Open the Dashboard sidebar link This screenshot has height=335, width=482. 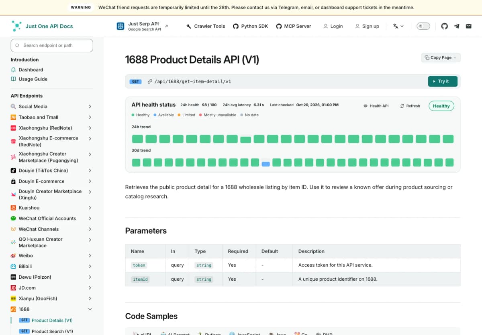(31, 70)
